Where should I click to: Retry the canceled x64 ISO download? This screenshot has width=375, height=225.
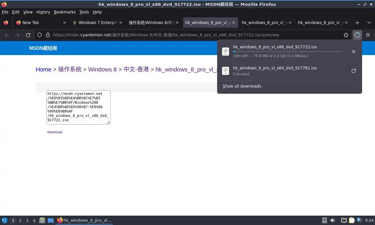point(354,71)
